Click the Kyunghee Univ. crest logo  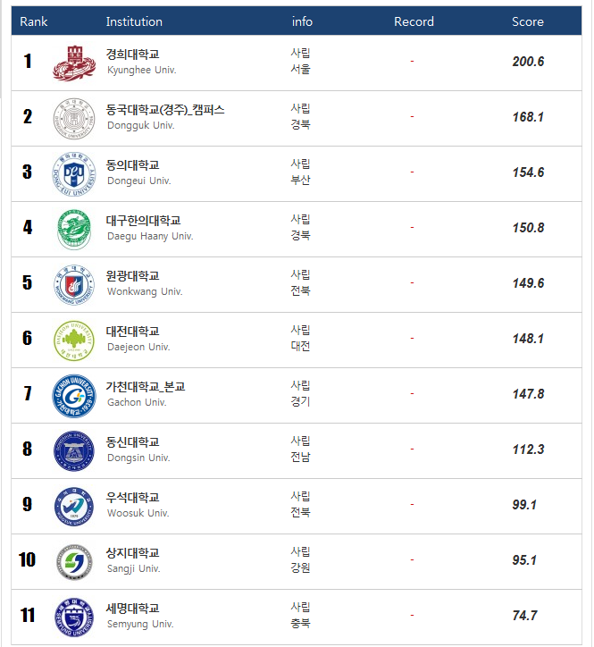point(73,62)
